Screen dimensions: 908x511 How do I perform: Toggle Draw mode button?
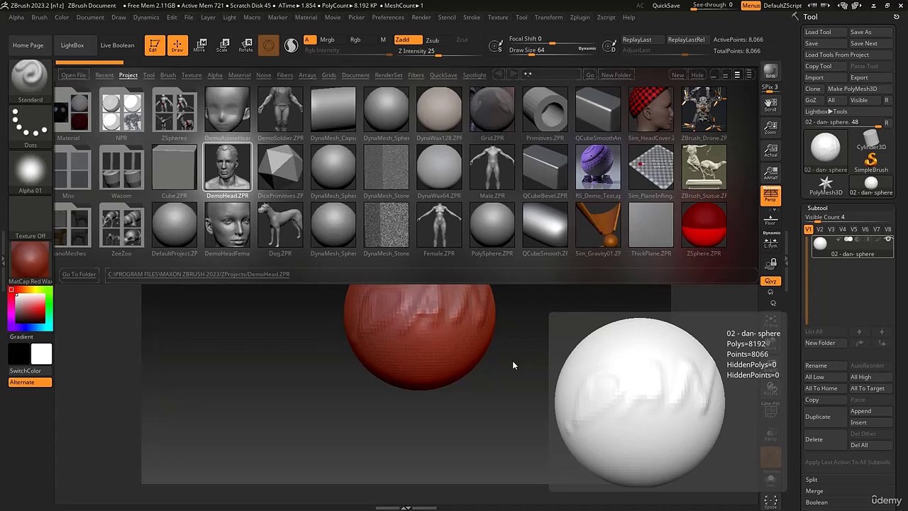click(177, 45)
